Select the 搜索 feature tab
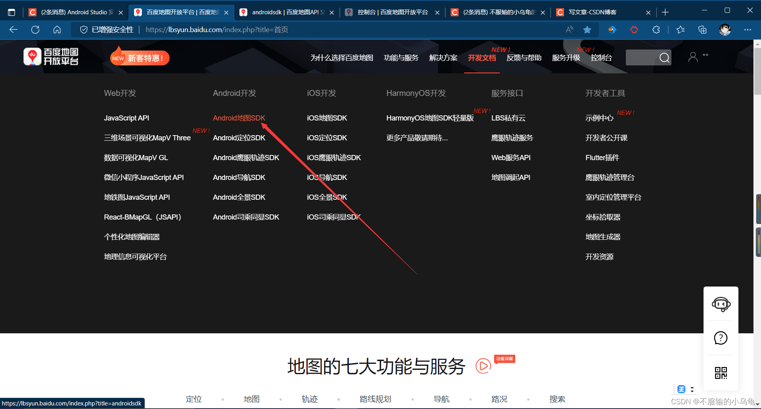The width and height of the screenshot is (761, 409). [557, 399]
